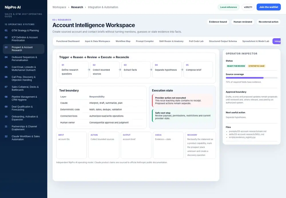Click the SYNTHETIC CASE badge

point(256,66)
